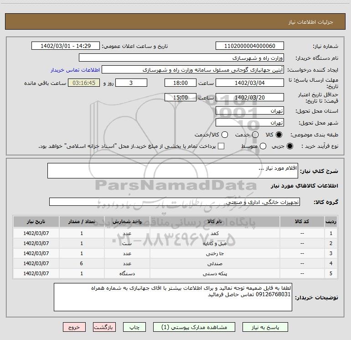Select the متوسط purchase type radio
351x340 pixels.
click(x=263, y=146)
